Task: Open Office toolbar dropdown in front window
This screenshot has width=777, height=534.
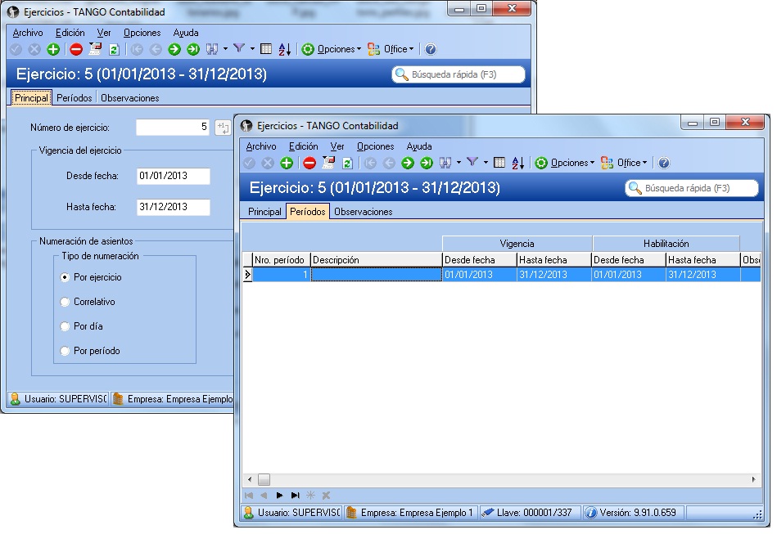Action: click(x=624, y=163)
